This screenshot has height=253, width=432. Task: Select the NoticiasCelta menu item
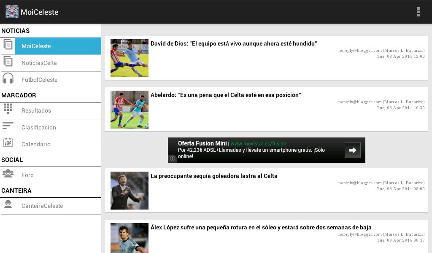pyautogui.click(x=51, y=63)
